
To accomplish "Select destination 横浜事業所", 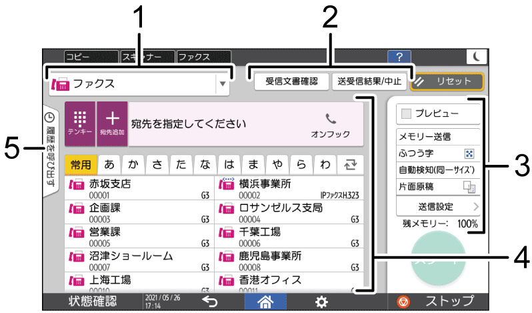I will (x=289, y=188).
